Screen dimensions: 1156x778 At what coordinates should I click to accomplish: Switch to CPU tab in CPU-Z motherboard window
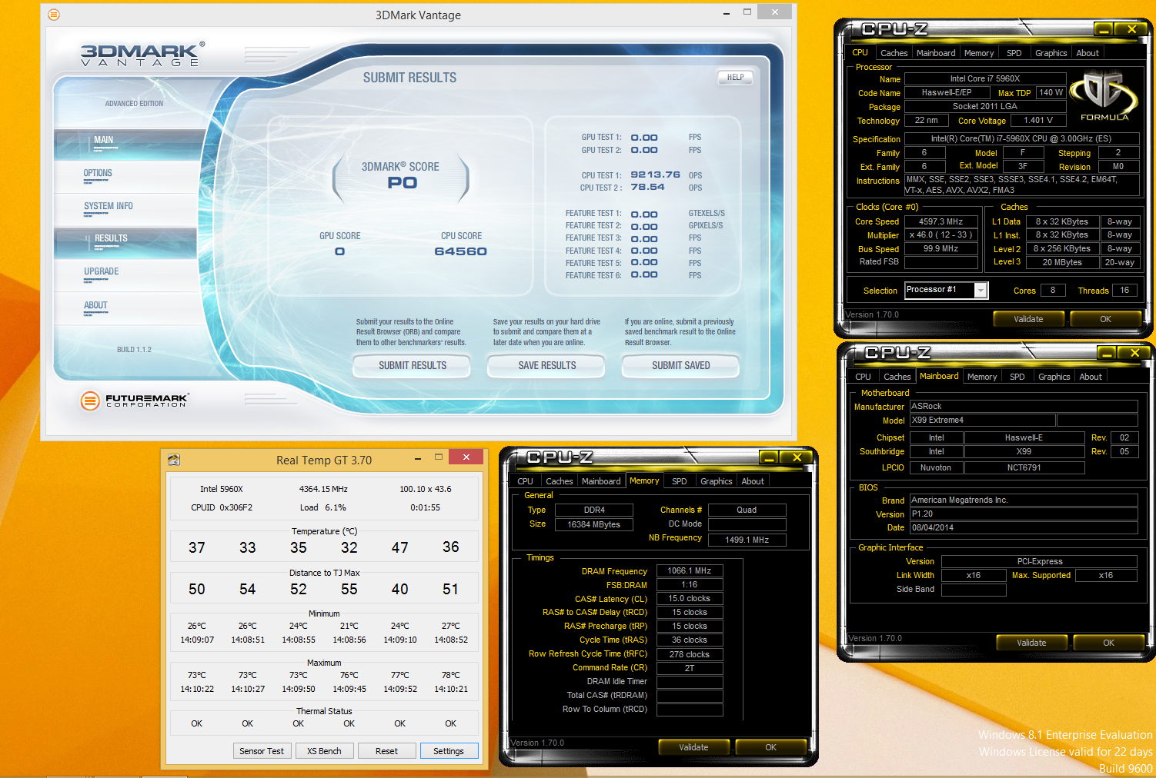tap(863, 377)
